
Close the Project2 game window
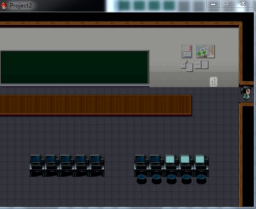tap(243, 4)
